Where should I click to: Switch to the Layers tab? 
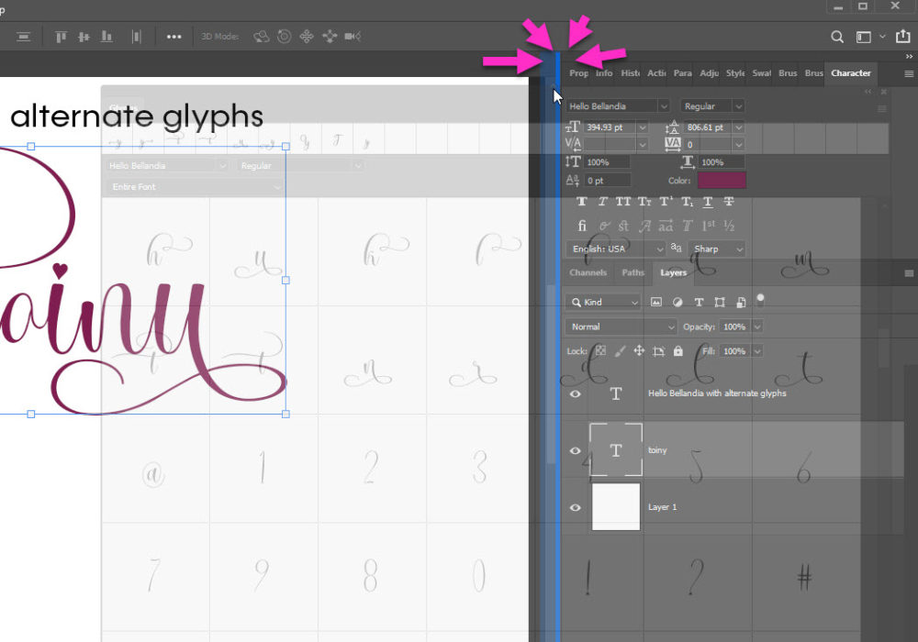tap(673, 273)
